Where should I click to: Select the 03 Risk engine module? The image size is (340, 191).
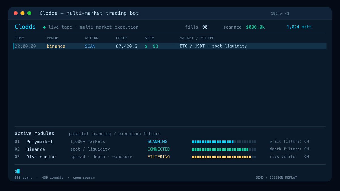(35, 157)
